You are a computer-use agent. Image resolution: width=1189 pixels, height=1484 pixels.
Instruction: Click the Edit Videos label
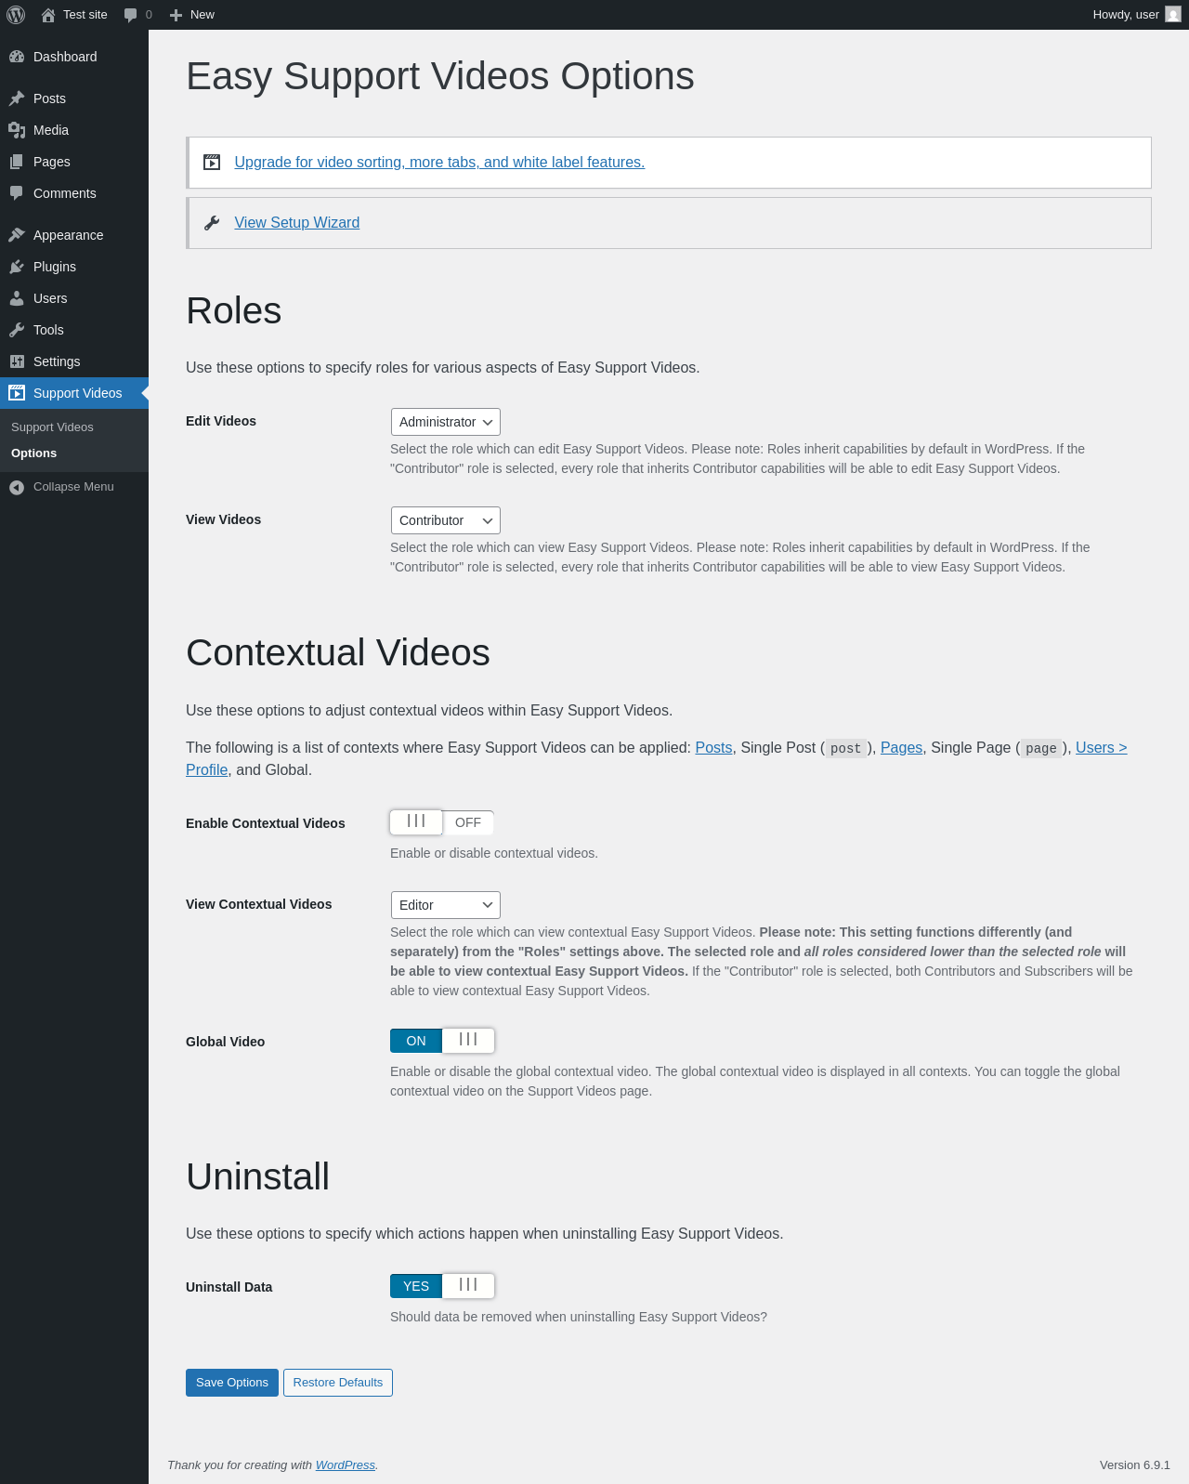pyautogui.click(x=221, y=421)
